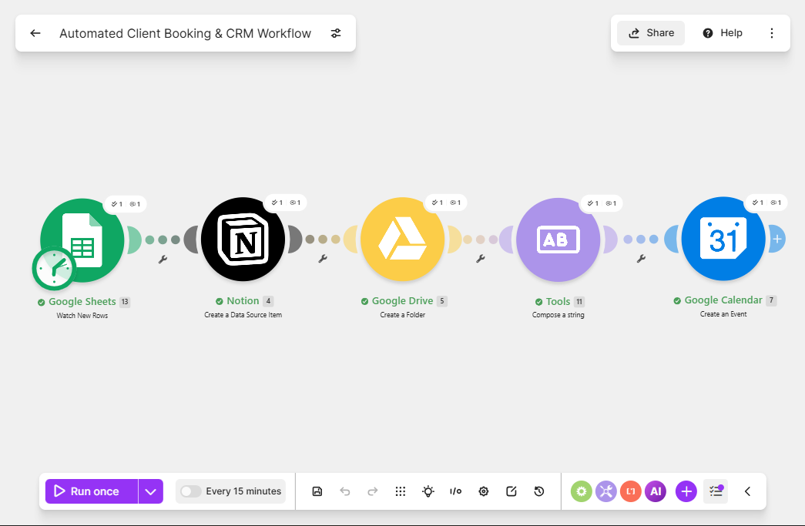This screenshot has width=805, height=526.
Task: Open the Notion module
Action: [x=243, y=240]
